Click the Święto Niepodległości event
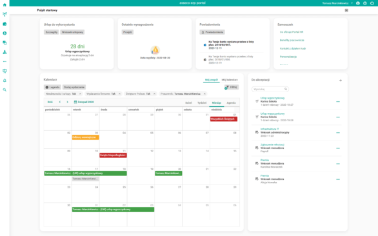 113,155
